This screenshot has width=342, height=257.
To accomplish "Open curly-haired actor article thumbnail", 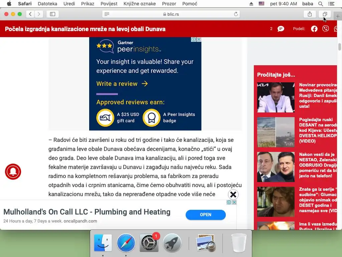I will click(x=276, y=202).
